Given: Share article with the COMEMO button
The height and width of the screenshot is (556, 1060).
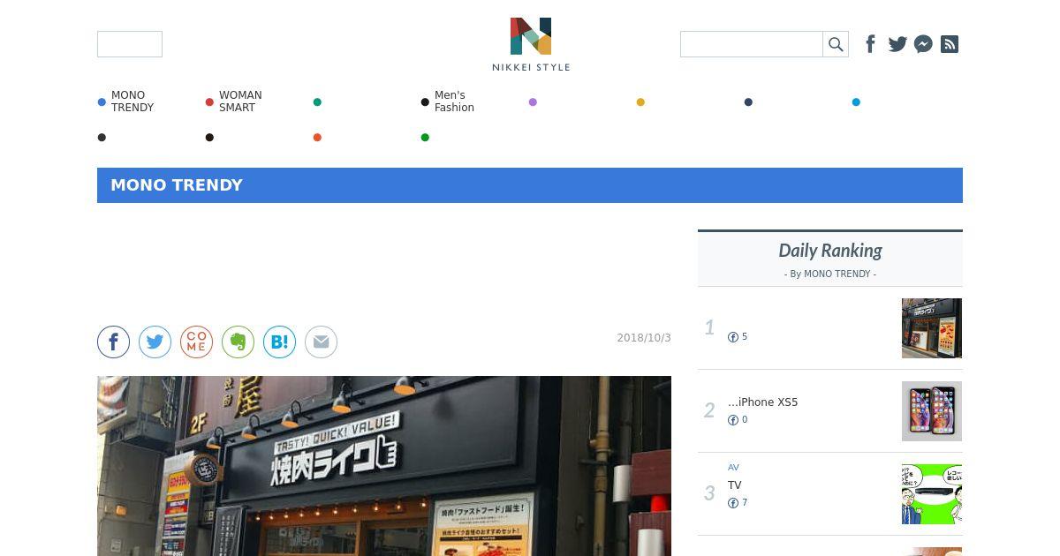Looking at the screenshot, I should pyautogui.click(x=196, y=342).
